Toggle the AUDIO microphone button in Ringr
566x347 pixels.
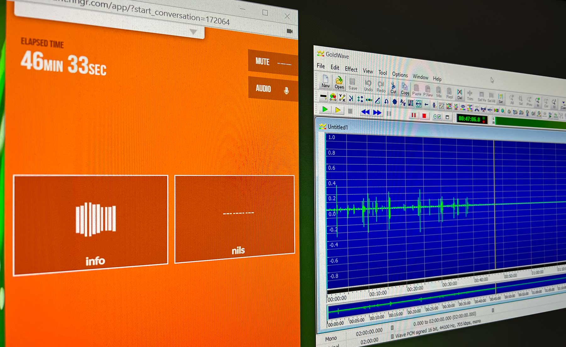click(x=273, y=89)
